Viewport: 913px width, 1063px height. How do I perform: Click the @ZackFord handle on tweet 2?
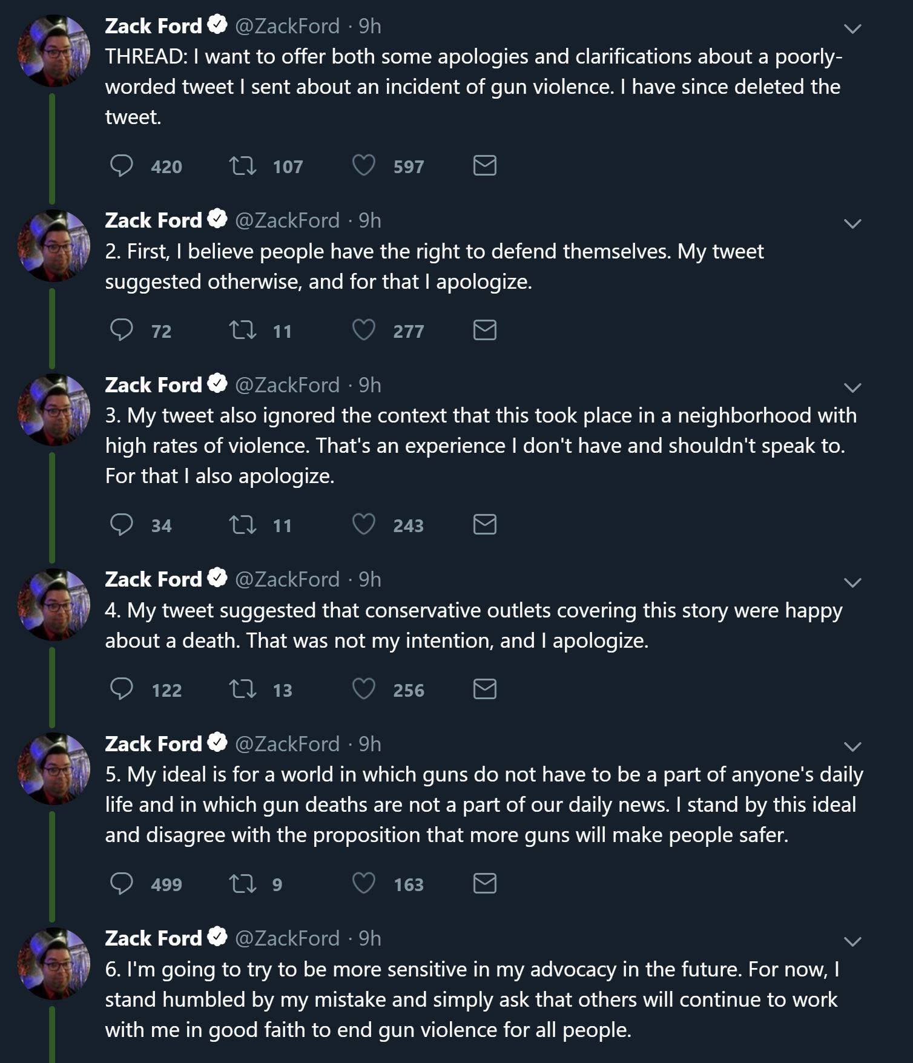(287, 220)
